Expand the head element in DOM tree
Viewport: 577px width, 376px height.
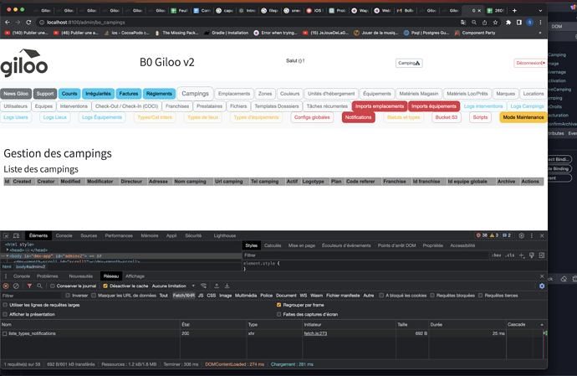tap(8, 250)
